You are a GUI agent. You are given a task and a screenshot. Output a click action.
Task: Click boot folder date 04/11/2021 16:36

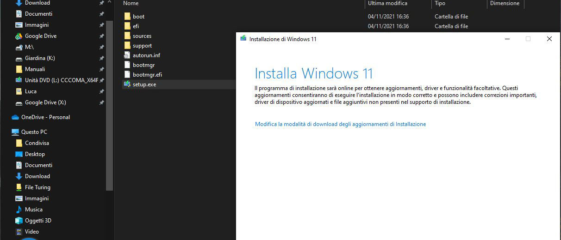[388, 17]
